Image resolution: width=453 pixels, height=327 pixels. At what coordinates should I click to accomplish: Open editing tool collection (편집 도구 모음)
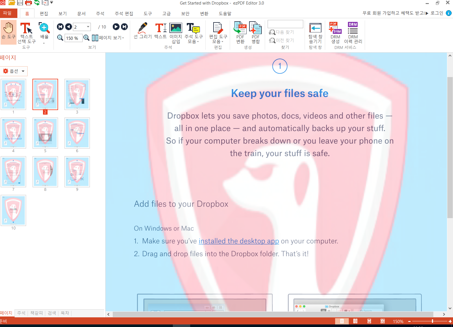pos(218,33)
